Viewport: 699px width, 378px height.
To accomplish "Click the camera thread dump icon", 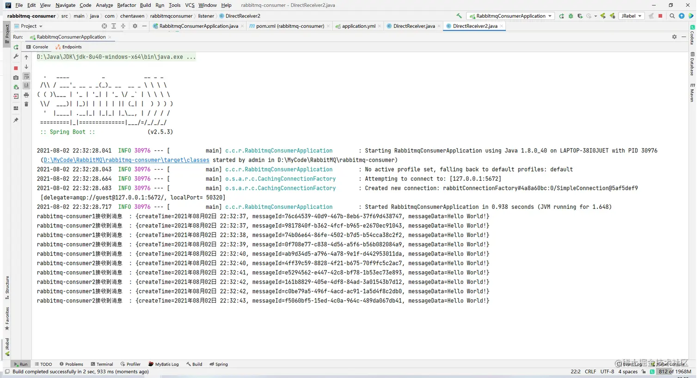I will click(16, 78).
